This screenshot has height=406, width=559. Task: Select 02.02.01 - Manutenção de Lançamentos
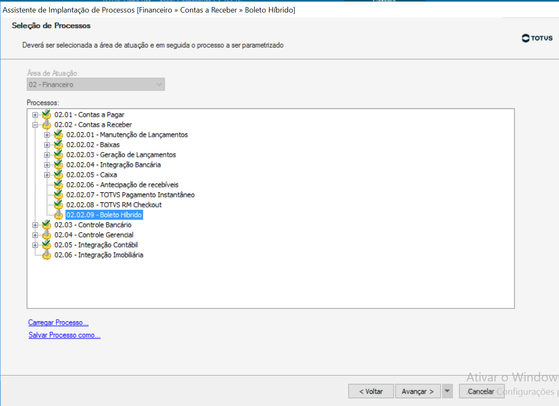[127, 134]
